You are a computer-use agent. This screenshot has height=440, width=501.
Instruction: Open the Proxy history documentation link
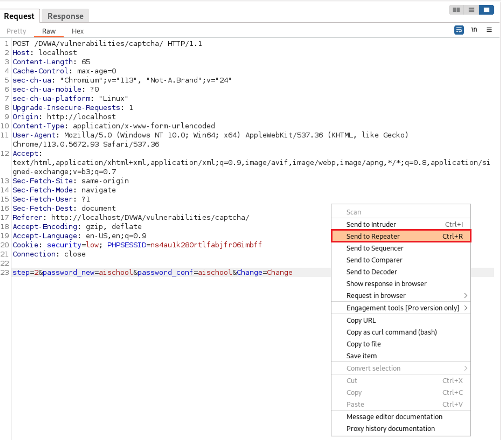click(390, 428)
